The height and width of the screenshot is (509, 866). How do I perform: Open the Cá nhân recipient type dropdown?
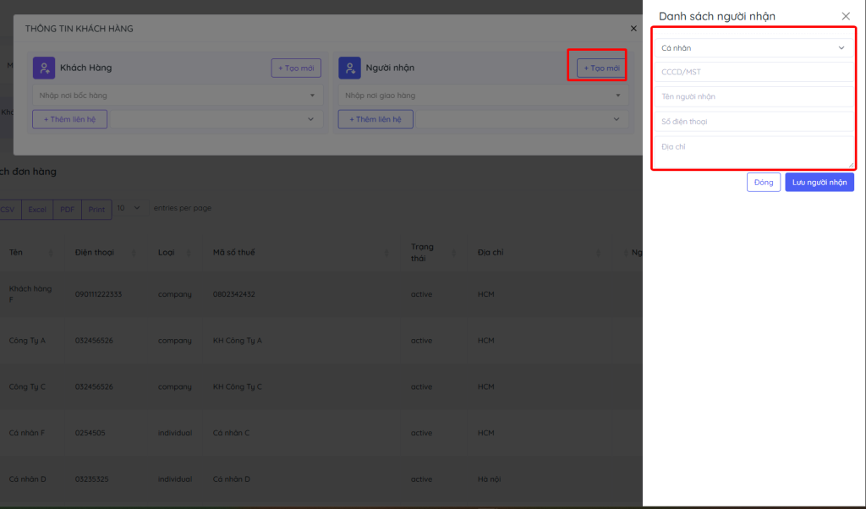click(x=752, y=48)
